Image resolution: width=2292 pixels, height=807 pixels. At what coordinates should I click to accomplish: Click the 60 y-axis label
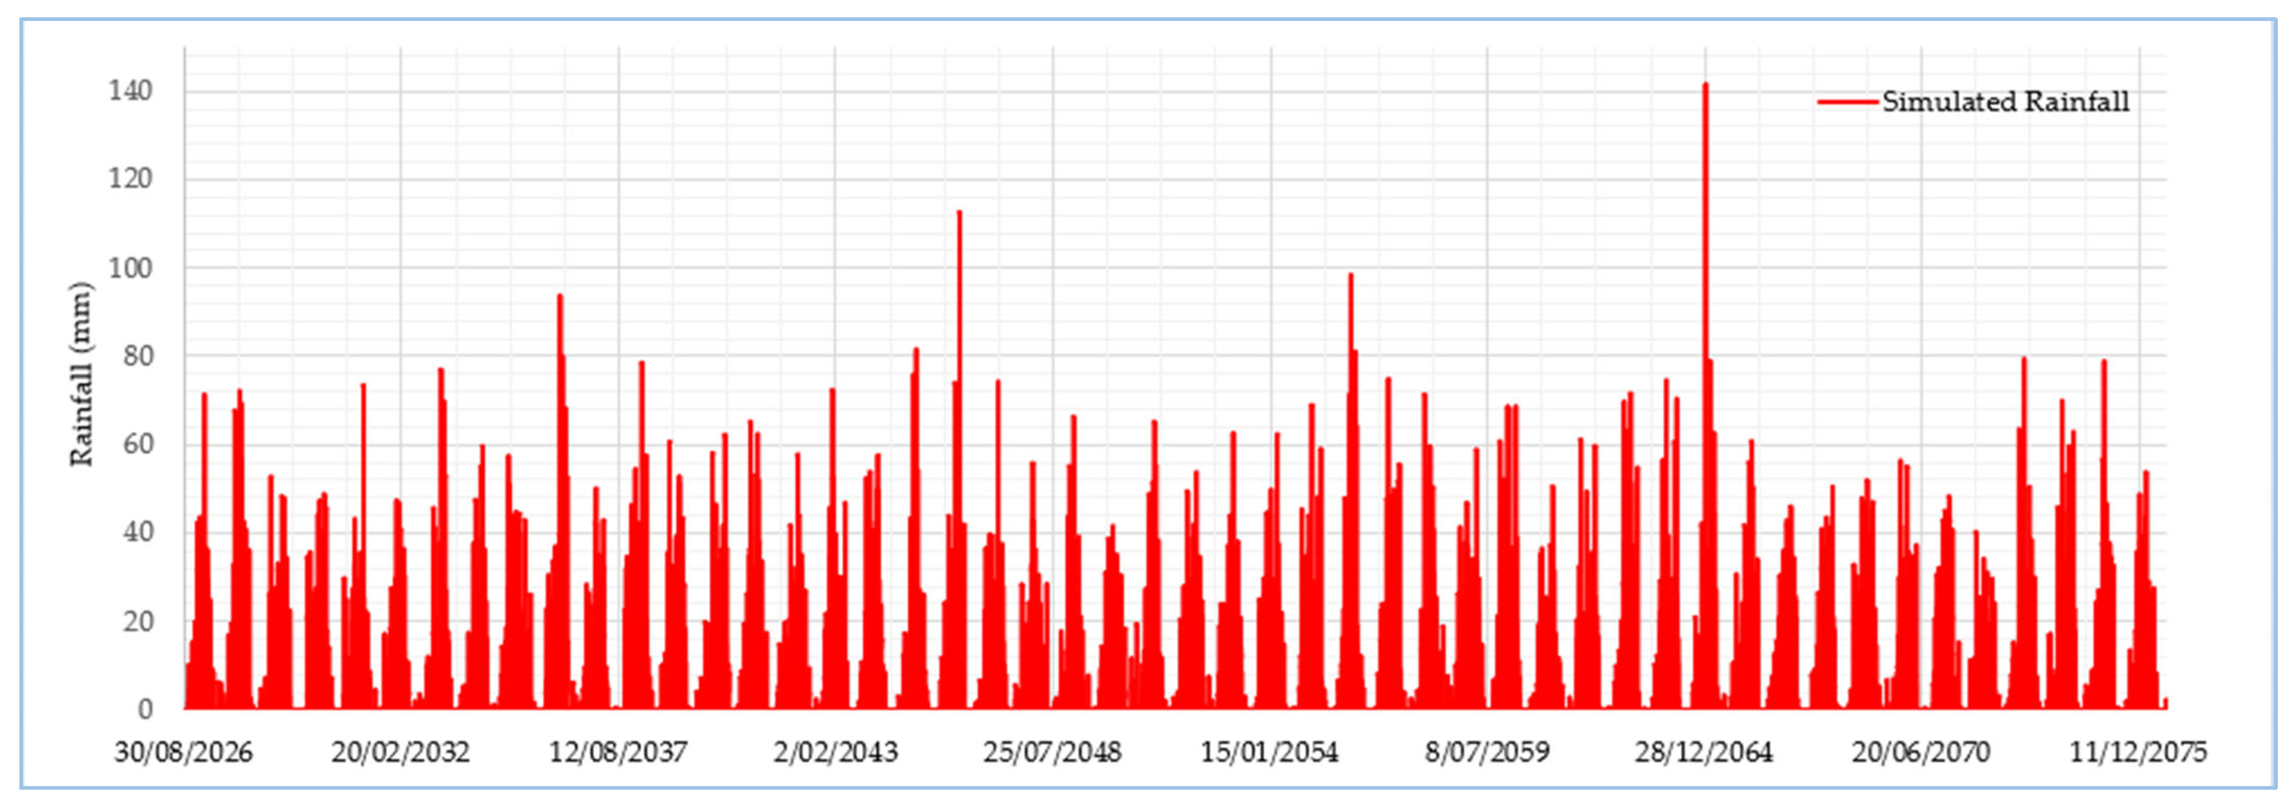pos(138,444)
